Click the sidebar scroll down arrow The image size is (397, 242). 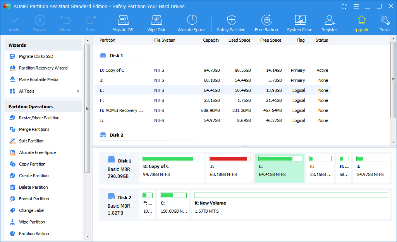(88, 237)
